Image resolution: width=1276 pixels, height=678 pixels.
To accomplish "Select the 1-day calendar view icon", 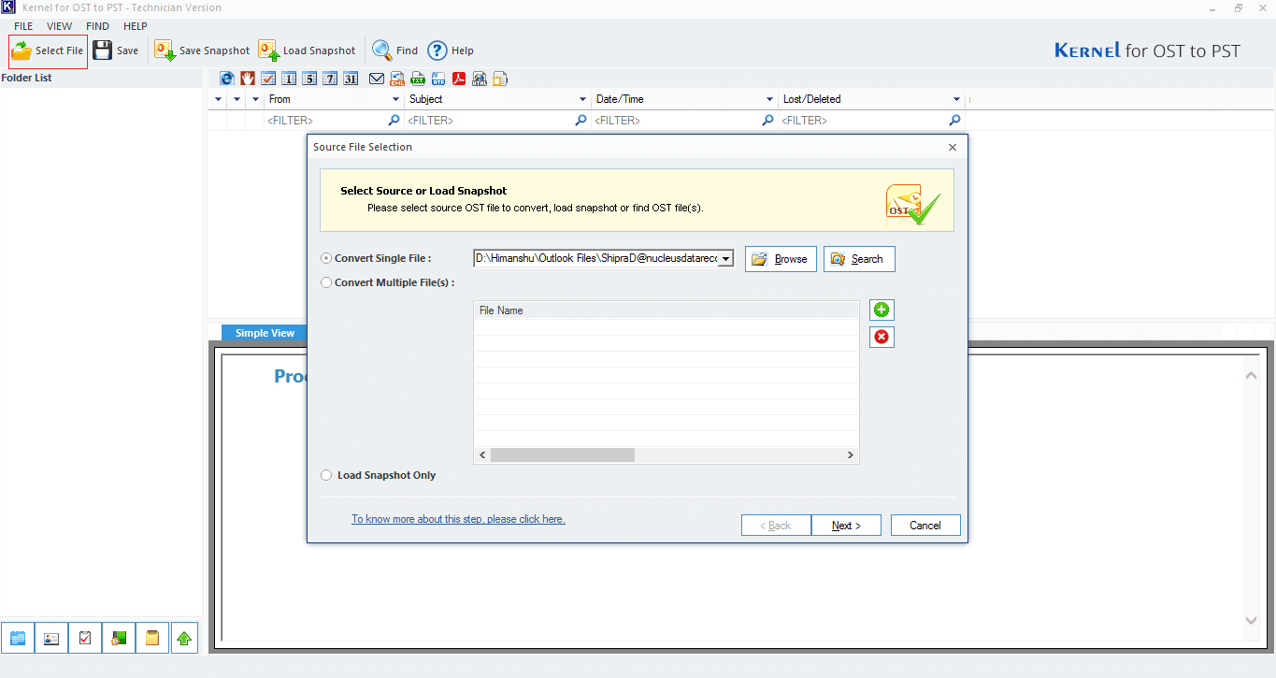I will [x=289, y=79].
